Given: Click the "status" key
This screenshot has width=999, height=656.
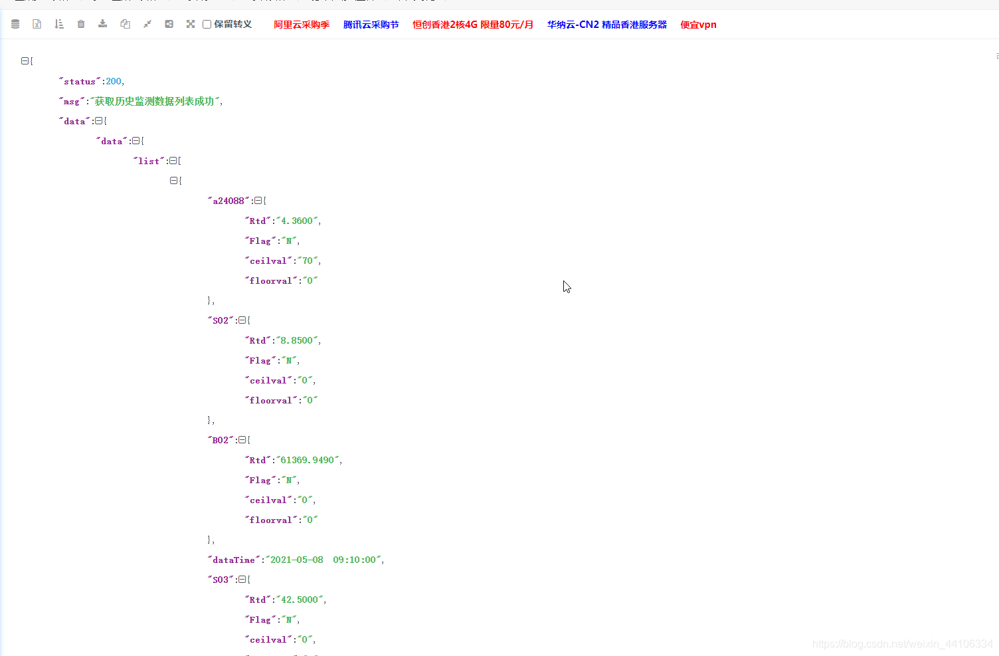Looking at the screenshot, I should click(x=80, y=81).
